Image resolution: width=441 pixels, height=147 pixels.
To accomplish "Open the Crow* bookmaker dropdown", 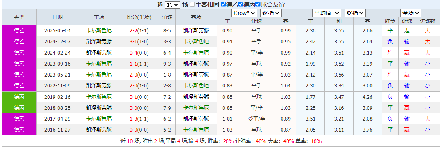I will click(x=244, y=13).
